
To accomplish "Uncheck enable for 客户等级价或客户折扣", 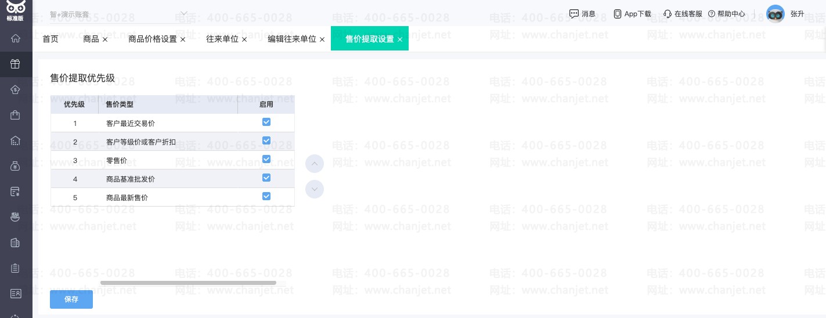I will coord(266,140).
